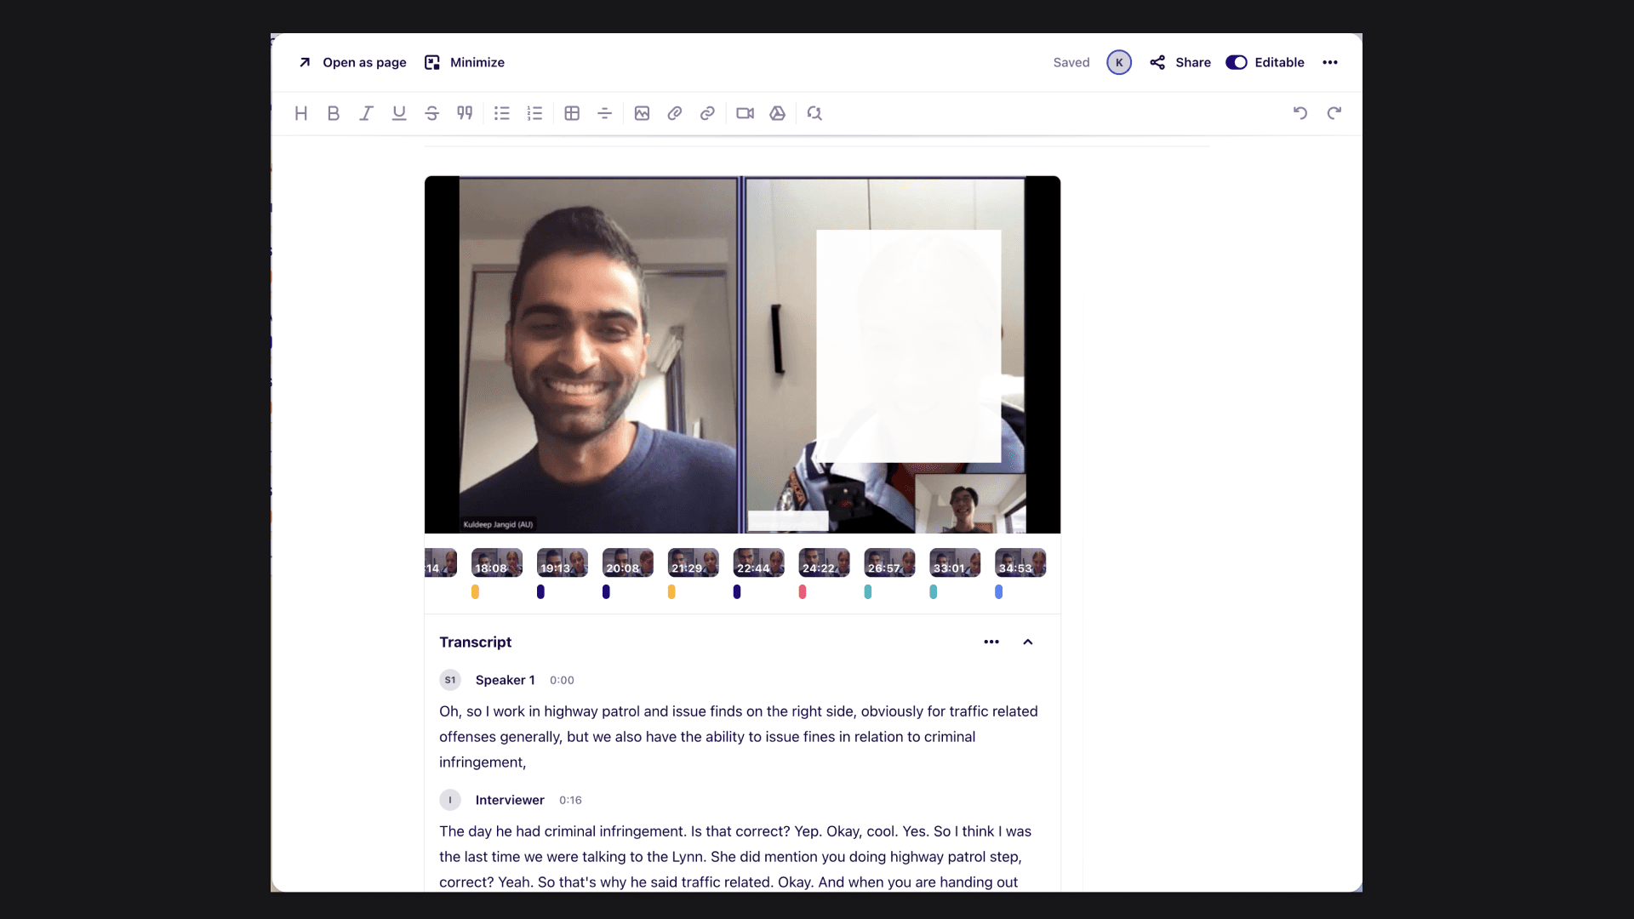Share this note
Screen dimensions: 1634x919
[x=1180, y=62]
